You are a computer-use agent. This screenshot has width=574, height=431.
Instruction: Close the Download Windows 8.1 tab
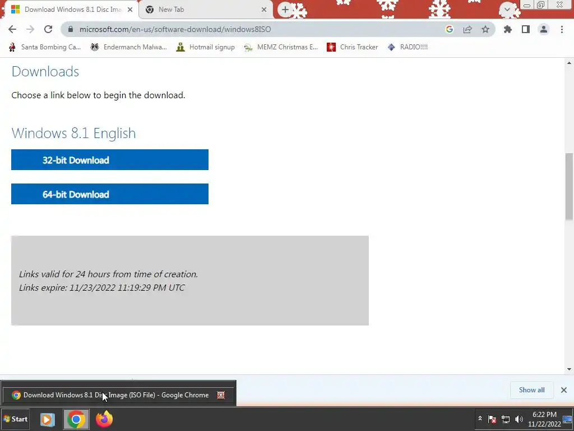click(130, 10)
